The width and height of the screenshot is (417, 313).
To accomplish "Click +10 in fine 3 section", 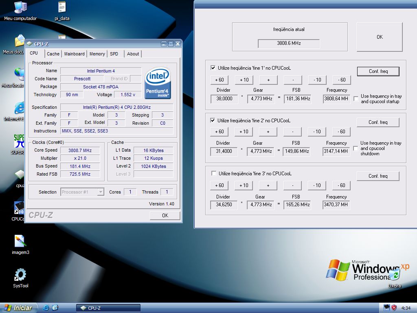I will pyautogui.click(x=244, y=185).
